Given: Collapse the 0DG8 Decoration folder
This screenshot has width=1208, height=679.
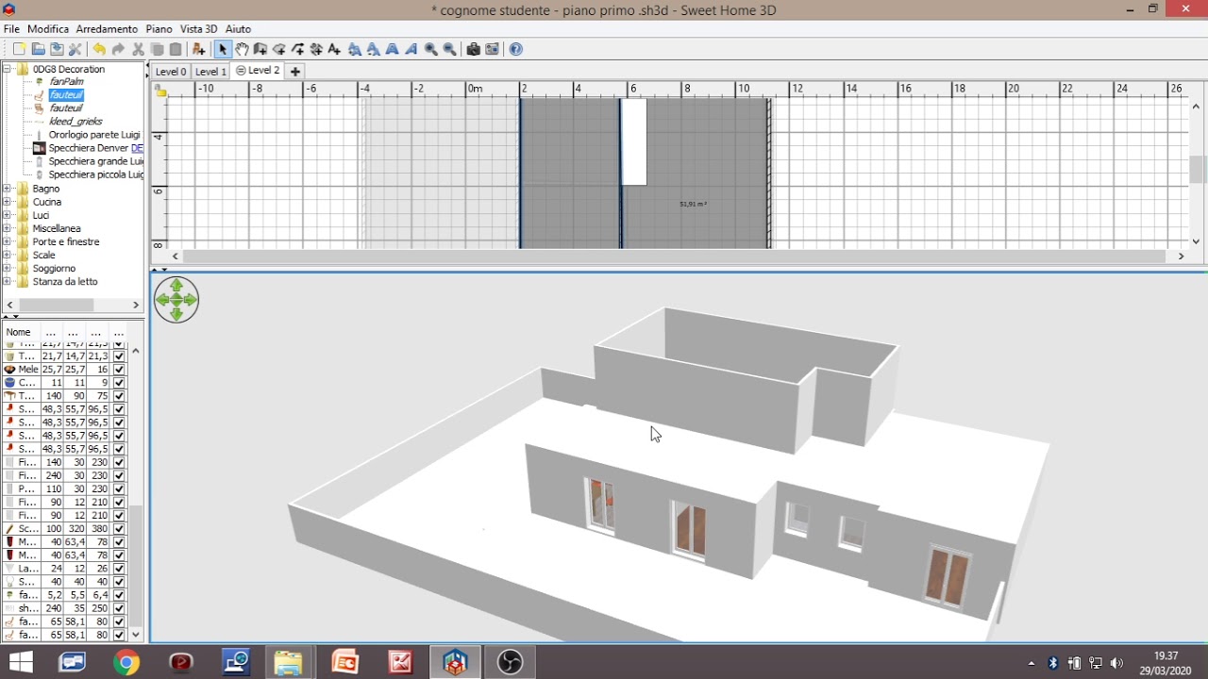Looking at the screenshot, I should [8, 69].
